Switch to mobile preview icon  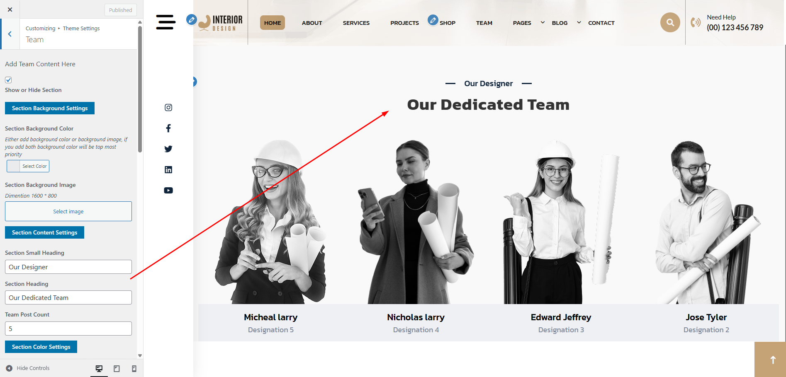point(134,368)
